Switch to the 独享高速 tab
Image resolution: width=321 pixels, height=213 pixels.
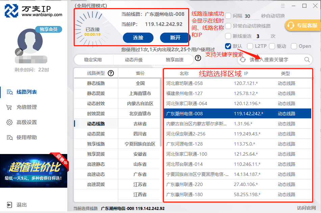(x=175, y=60)
